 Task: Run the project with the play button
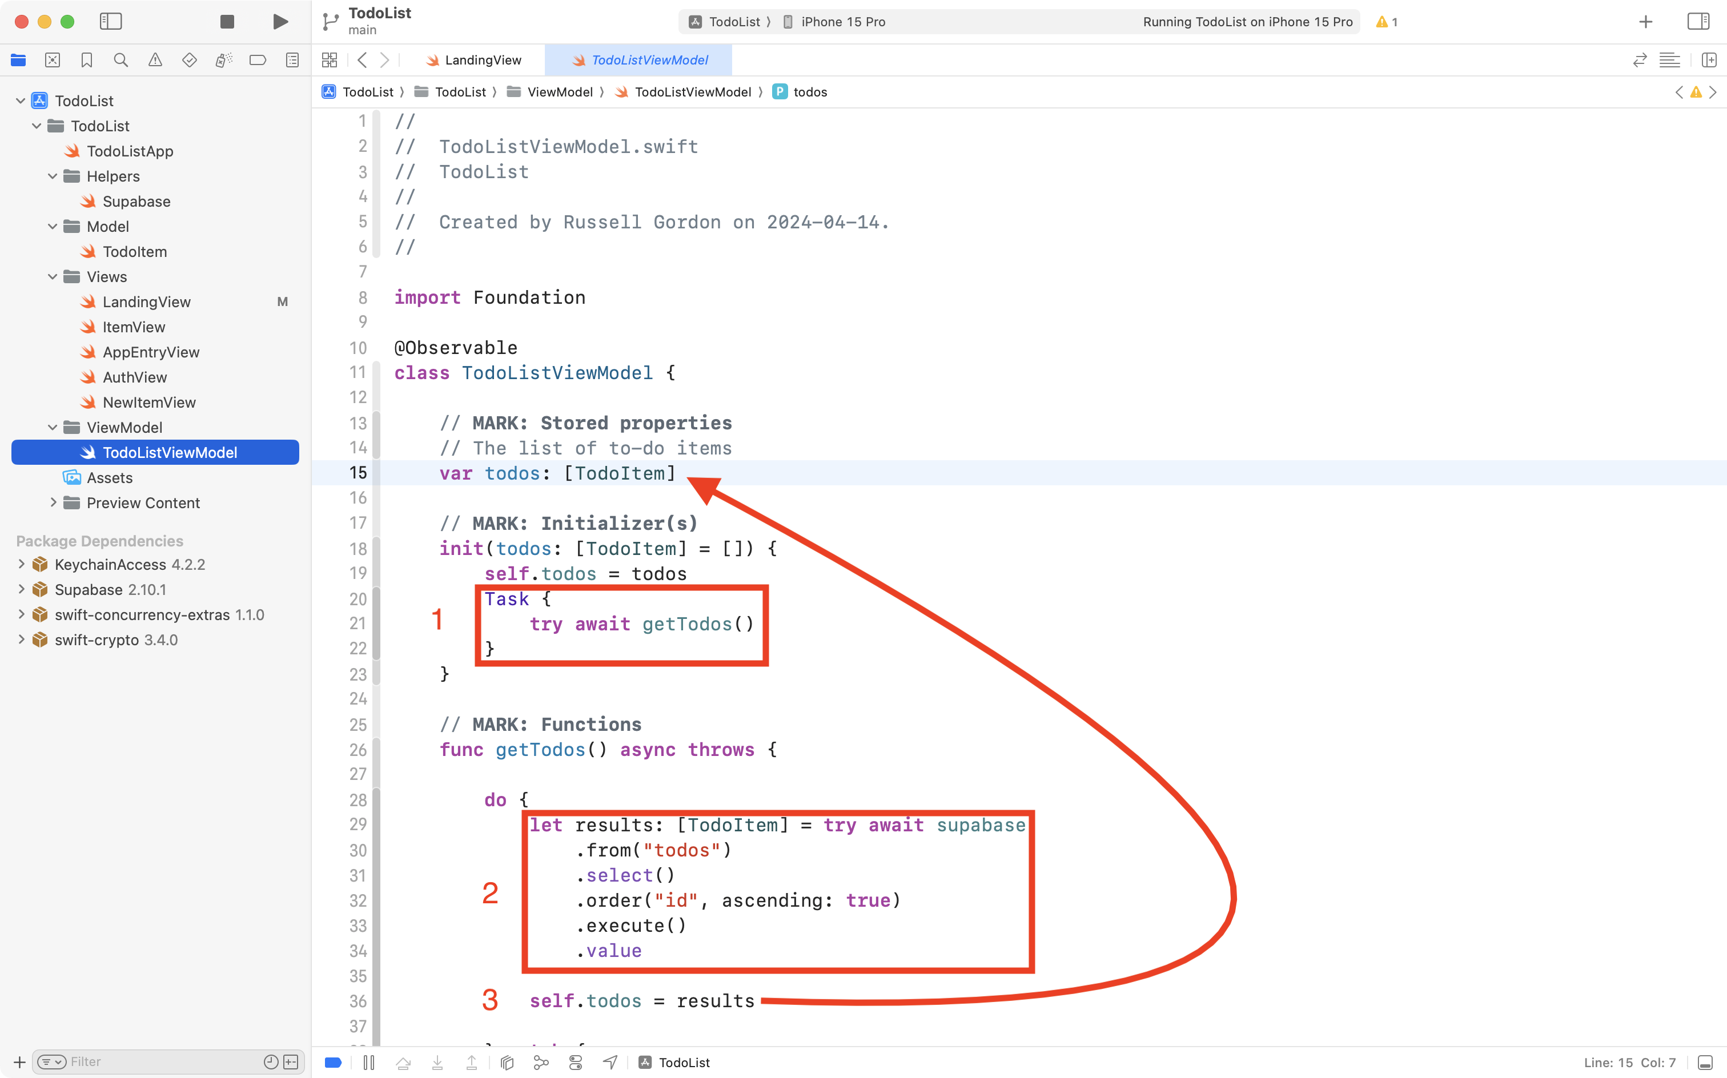point(279,21)
